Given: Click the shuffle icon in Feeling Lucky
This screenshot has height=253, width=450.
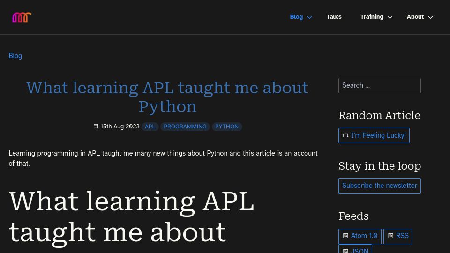Looking at the screenshot, I should coord(345,135).
